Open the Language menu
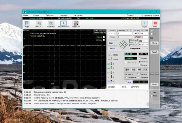This screenshot has width=182, height=123. click(x=63, y=15)
